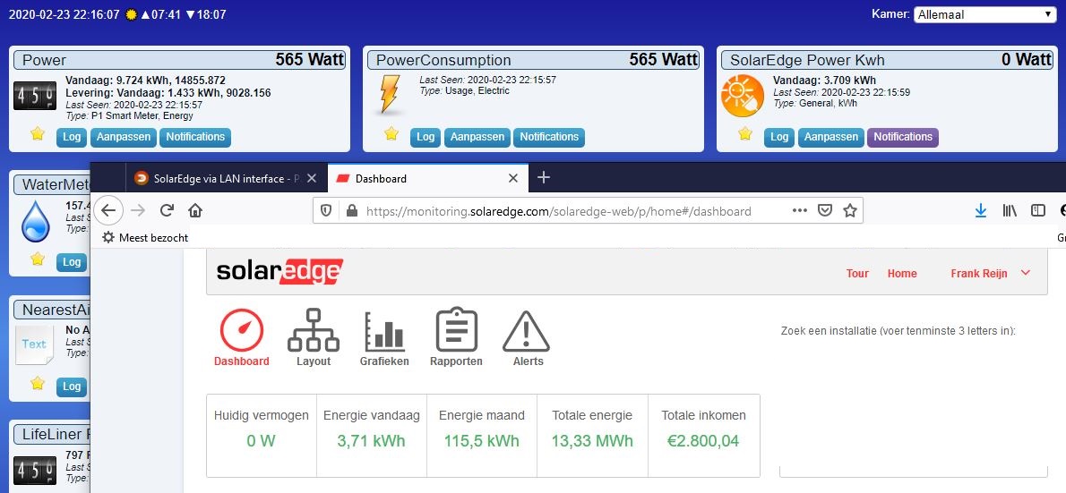Click Aanpassen on PowerConsumption device
The height and width of the screenshot is (493, 1066).
click(x=477, y=137)
